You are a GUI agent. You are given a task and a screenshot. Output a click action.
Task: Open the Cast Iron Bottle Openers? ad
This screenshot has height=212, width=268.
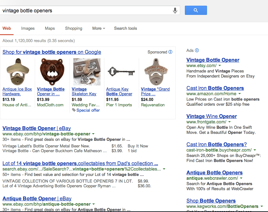pos(216,144)
